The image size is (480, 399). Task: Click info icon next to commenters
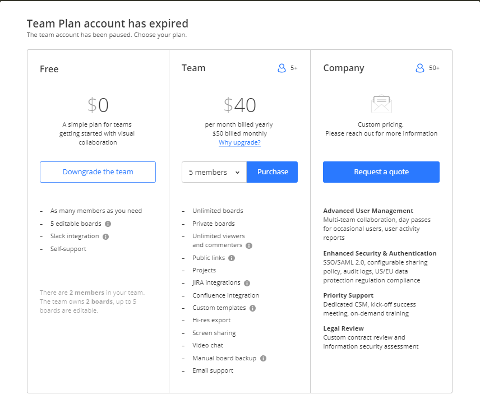point(249,245)
